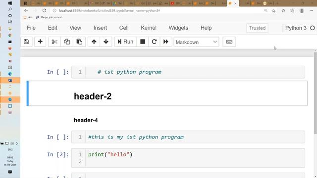This screenshot has height=178, width=317.
Task: Click the Trusted notebook button
Action: 257,28
